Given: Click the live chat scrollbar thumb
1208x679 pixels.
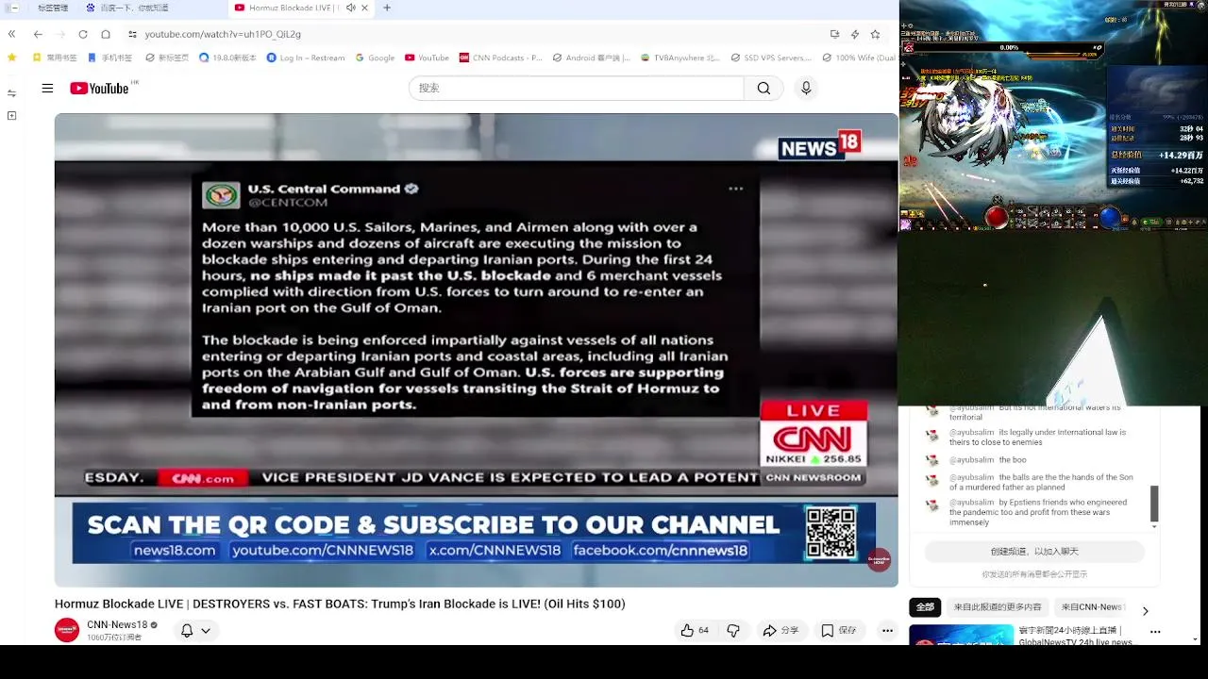Looking at the screenshot, I should [x=1154, y=504].
